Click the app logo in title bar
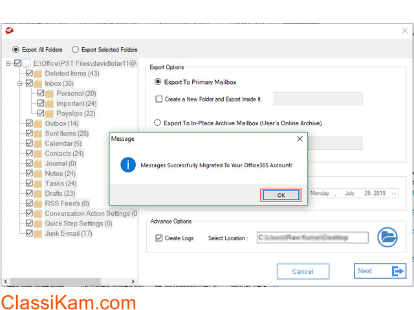Screen dimensions: 414x310 9,30
